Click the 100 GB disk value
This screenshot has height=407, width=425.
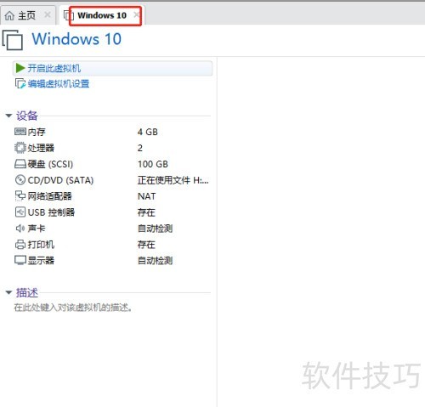153,164
